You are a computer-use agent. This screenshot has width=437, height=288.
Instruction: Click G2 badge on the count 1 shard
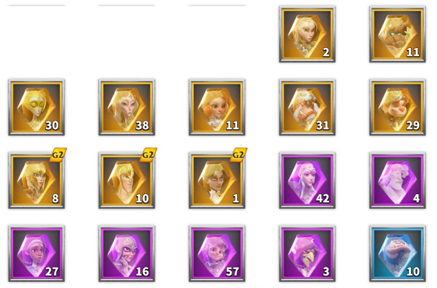[x=238, y=154]
